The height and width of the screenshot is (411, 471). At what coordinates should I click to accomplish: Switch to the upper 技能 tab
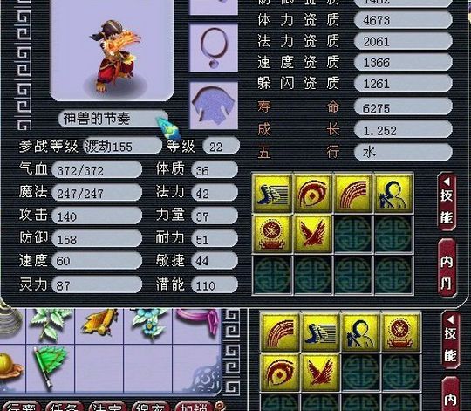pyautogui.click(x=447, y=202)
